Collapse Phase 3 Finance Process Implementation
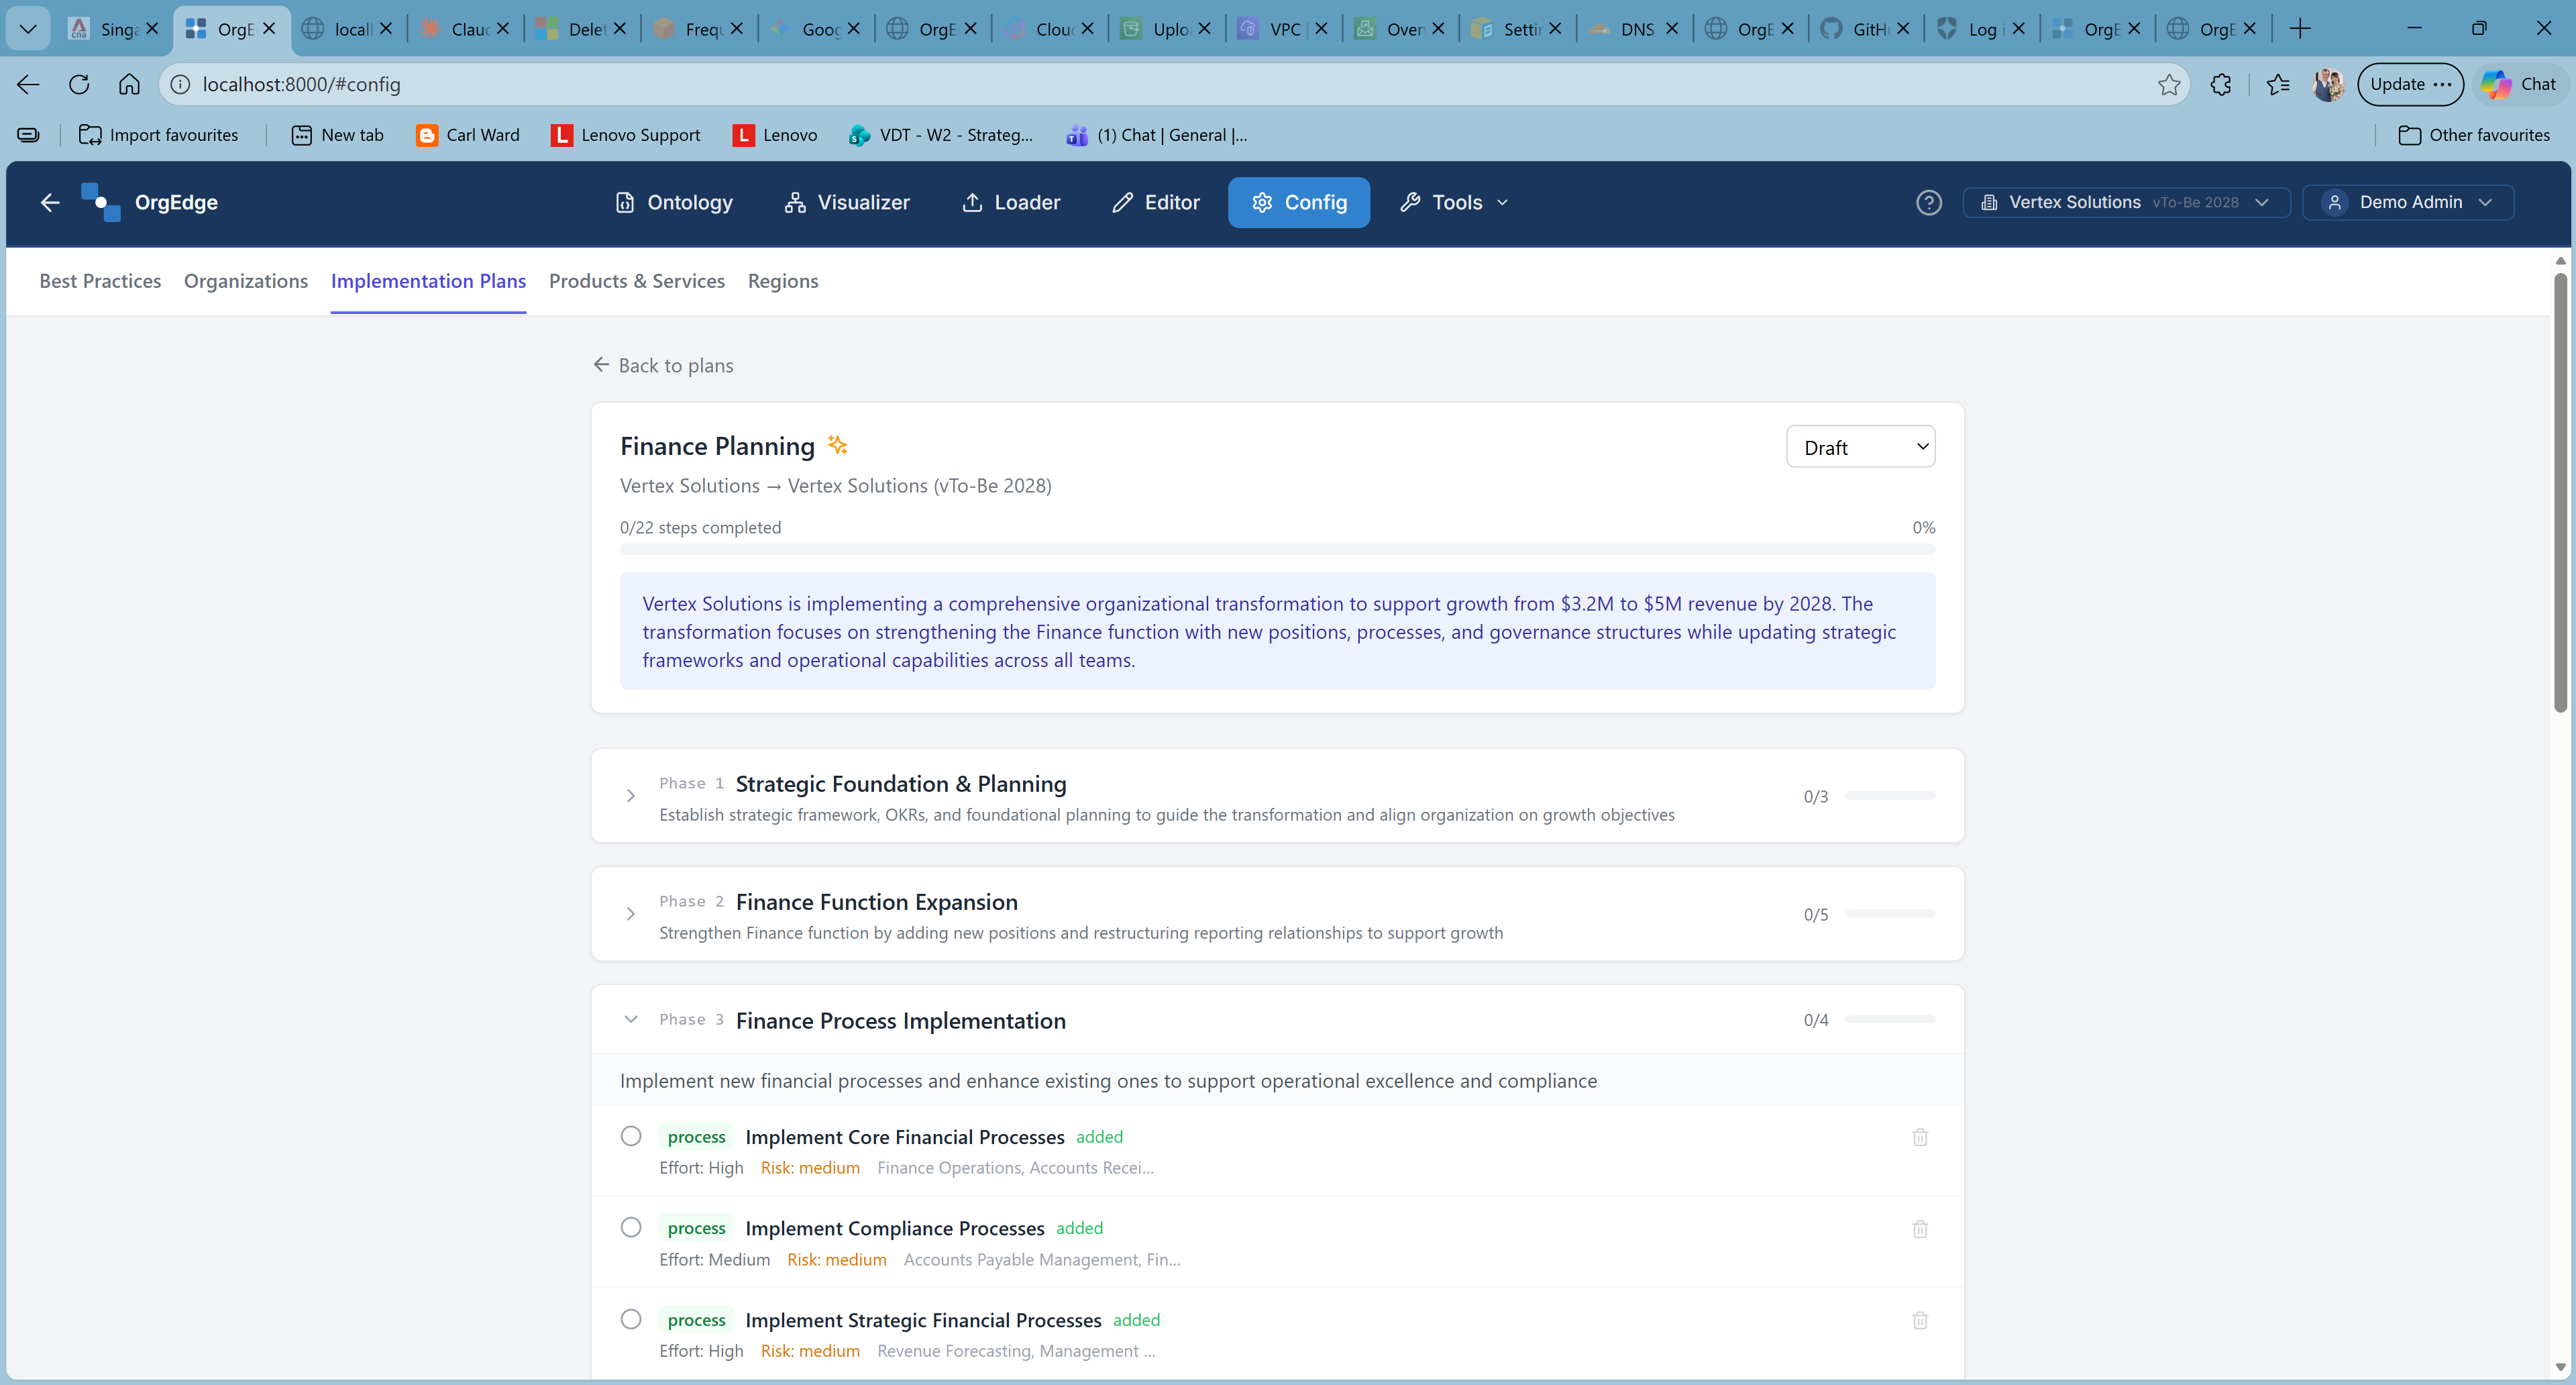2576x1385 pixels. click(x=630, y=1019)
